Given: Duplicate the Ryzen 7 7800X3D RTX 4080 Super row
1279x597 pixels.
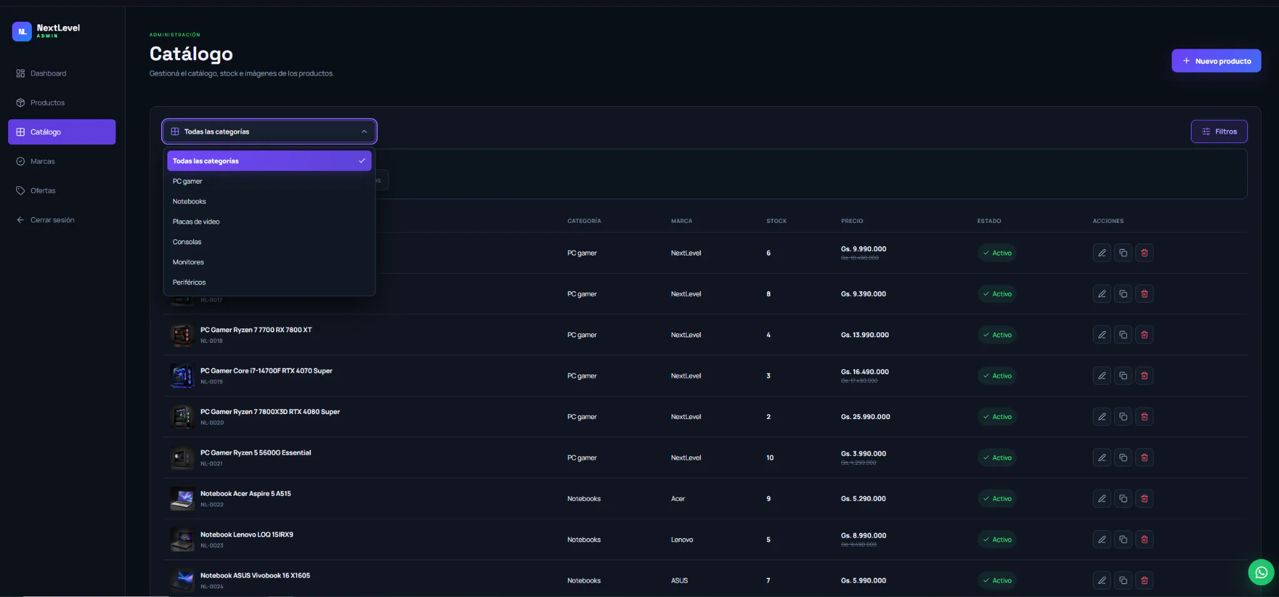Looking at the screenshot, I should (1123, 417).
